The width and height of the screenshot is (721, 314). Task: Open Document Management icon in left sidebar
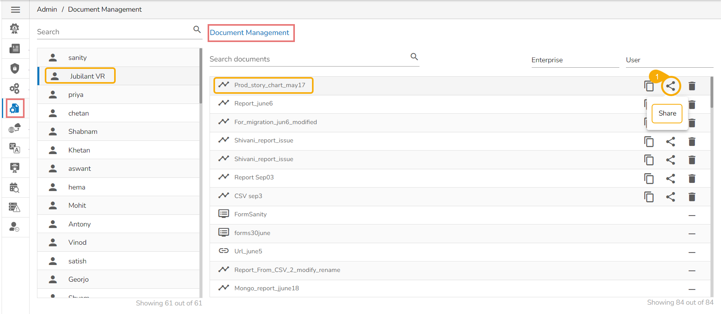[x=15, y=108]
